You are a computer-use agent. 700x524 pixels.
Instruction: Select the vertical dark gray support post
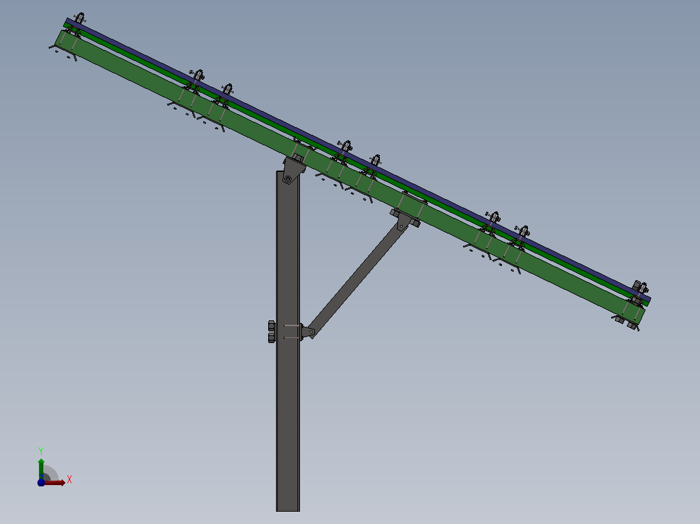point(288,341)
